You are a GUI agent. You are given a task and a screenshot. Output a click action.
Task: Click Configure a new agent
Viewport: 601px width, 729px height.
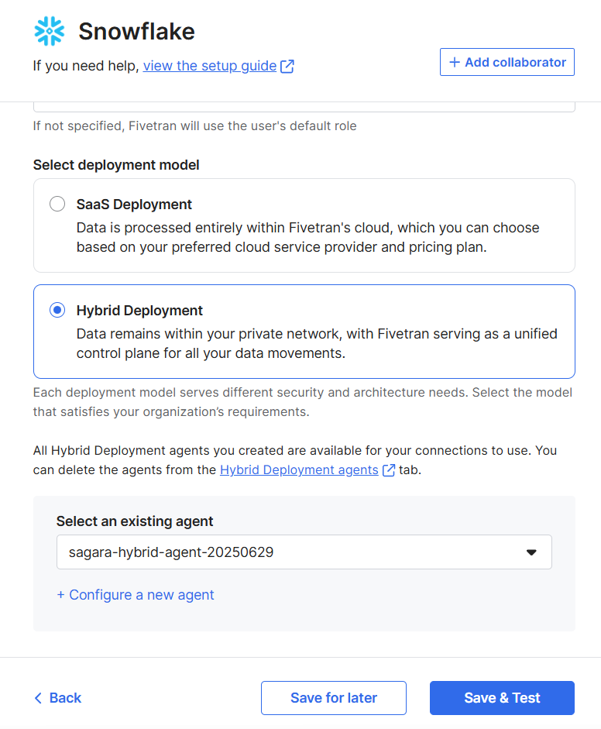pos(136,595)
